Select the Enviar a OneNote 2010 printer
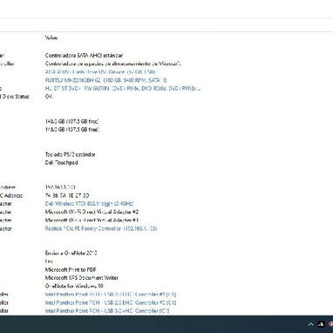The image size is (333, 333). [71, 253]
